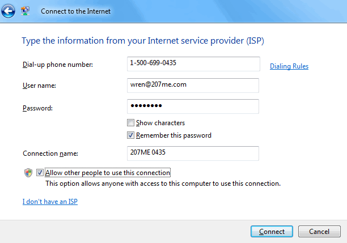The height and width of the screenshot is (243, 347).
Task: Click the Connection name label
Action: click(50, 154)
